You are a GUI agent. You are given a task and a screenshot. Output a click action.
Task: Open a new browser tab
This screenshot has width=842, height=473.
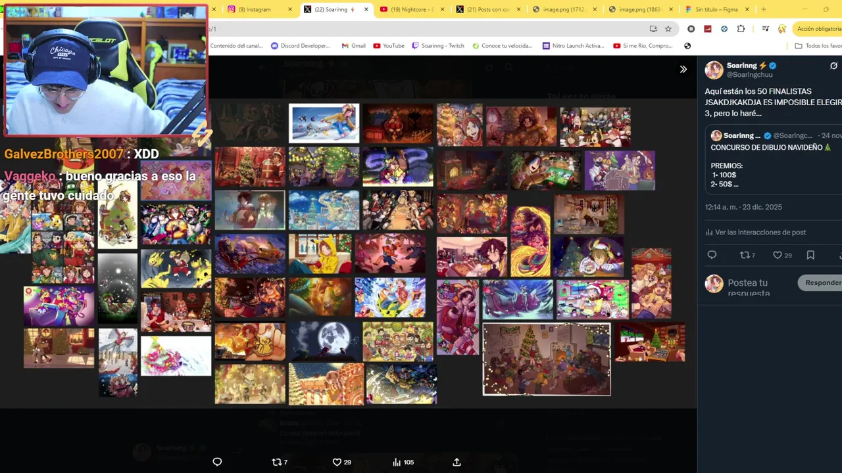tap(763, 9)
